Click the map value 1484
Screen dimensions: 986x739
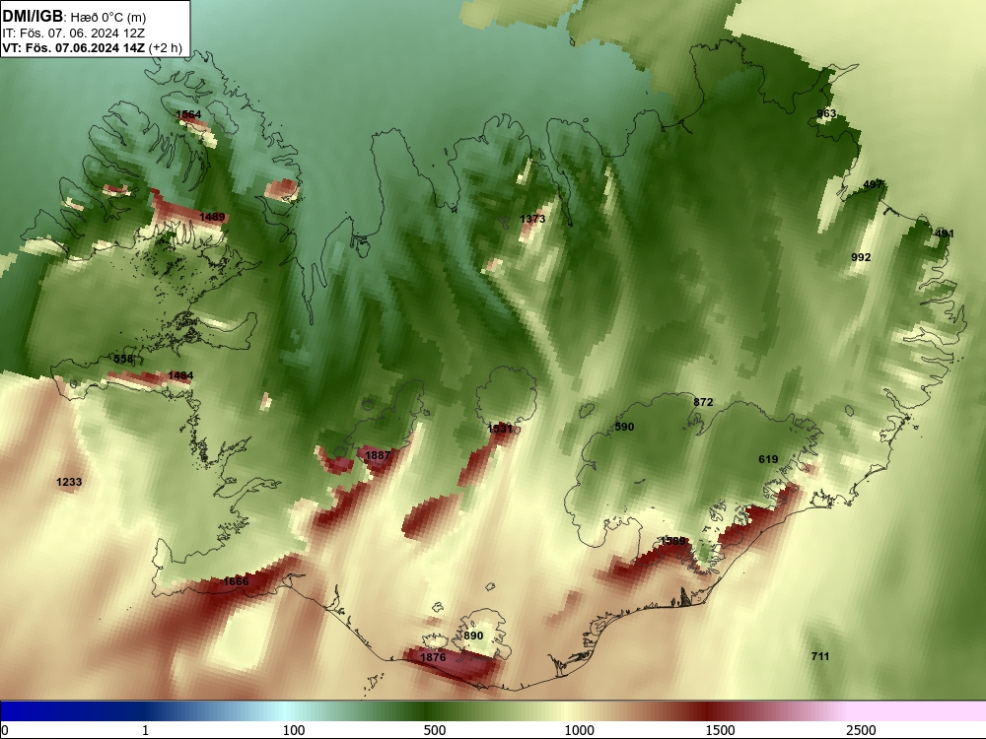click(x=180, y=375)
